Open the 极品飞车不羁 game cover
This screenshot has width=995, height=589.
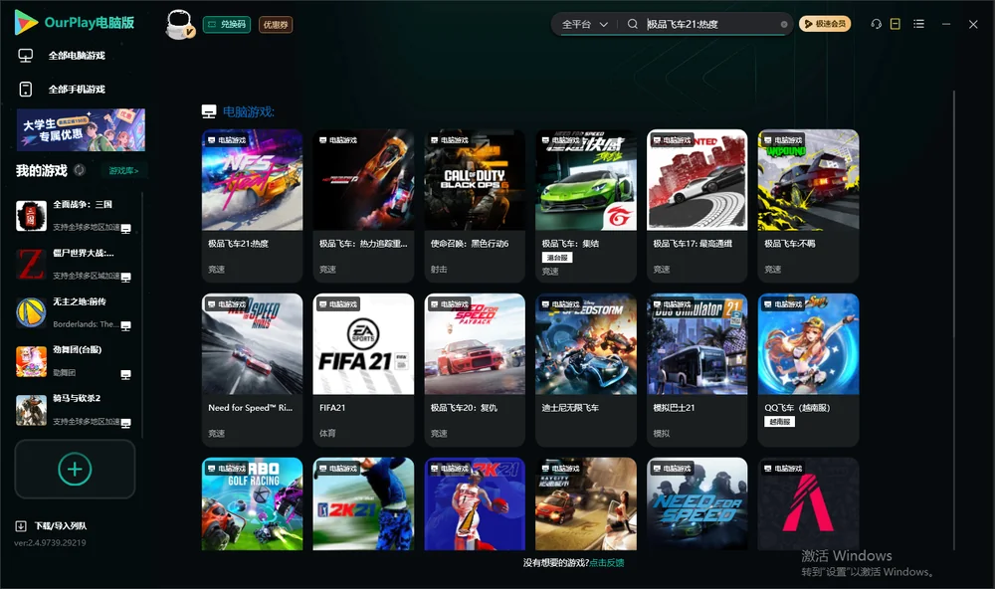click(808, 180)
